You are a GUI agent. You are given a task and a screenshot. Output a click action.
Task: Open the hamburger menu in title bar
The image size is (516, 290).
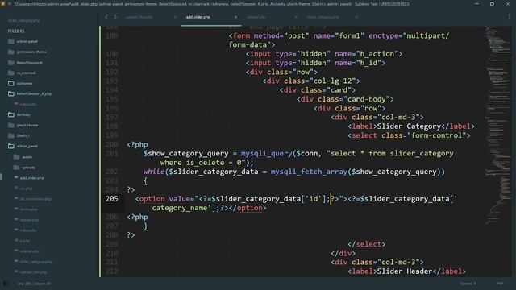click(10, 4)
